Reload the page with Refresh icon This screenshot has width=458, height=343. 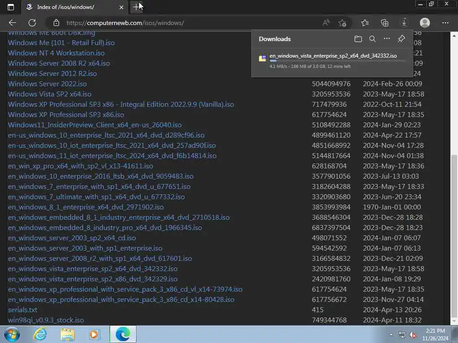32,23
